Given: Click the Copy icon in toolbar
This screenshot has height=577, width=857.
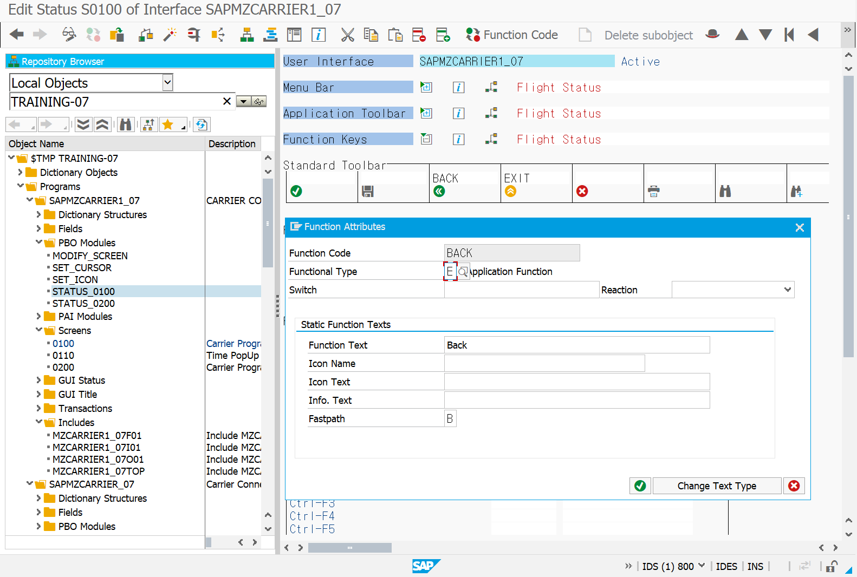Looking at the screenshot, I should coord(371,35).
